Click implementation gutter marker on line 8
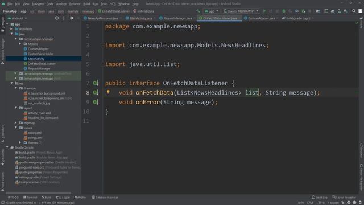Image resolution: width=364 pixels, height=205 pixels. click(96, 92)
